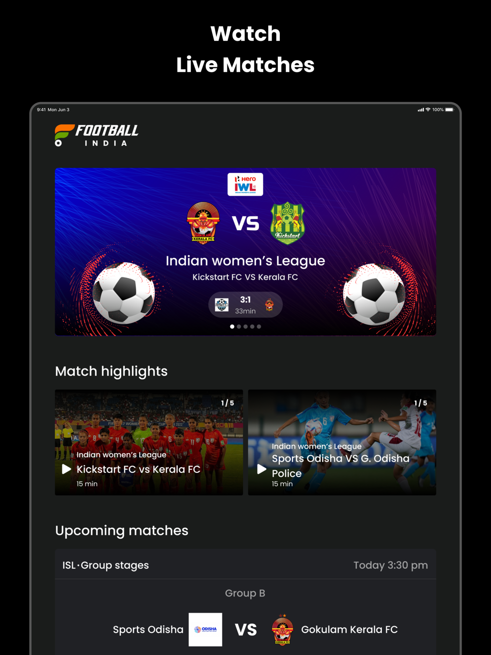
Task: Tap the battery status icon
Action: point(450,109)
